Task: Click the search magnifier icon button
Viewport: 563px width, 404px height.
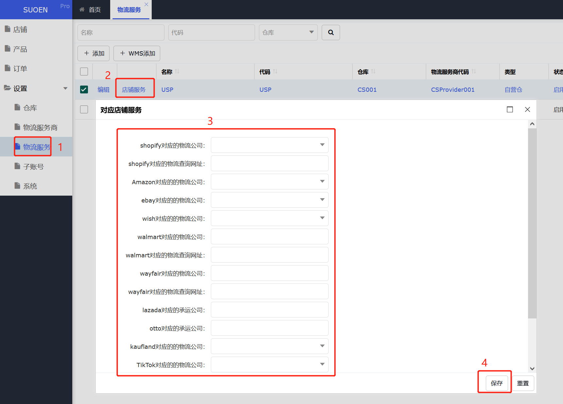Action: click(331, 33)
